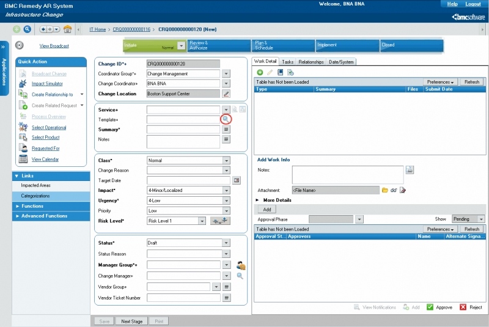489x327 pixels.
Task: Collapse the Links section
Action: coord(51,176)
